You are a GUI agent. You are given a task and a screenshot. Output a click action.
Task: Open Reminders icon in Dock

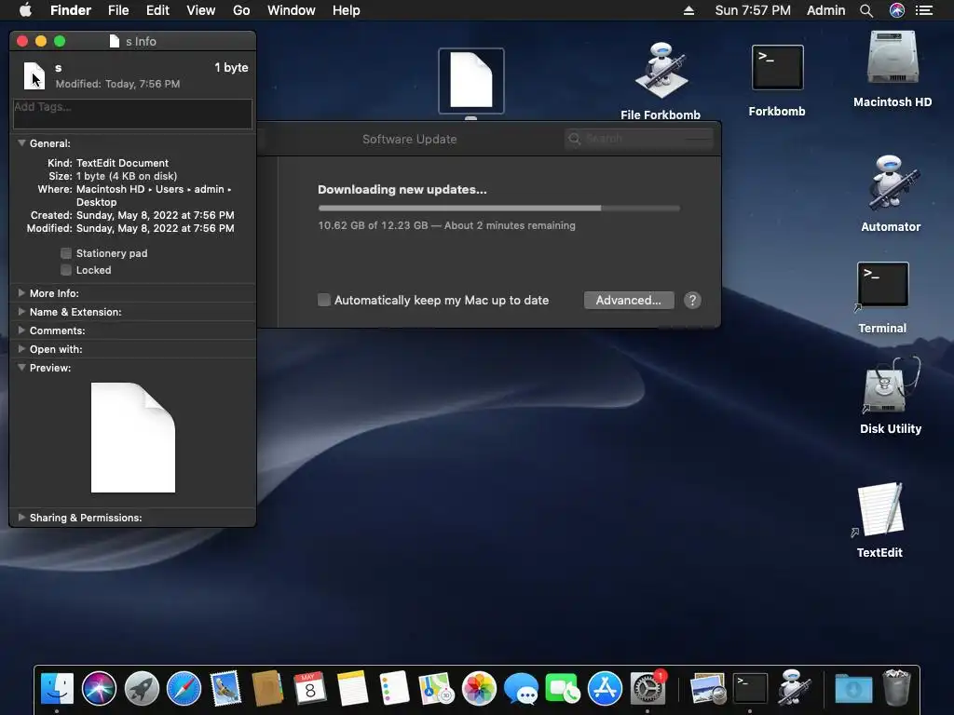pyautogui.click(x=394, y=689)
